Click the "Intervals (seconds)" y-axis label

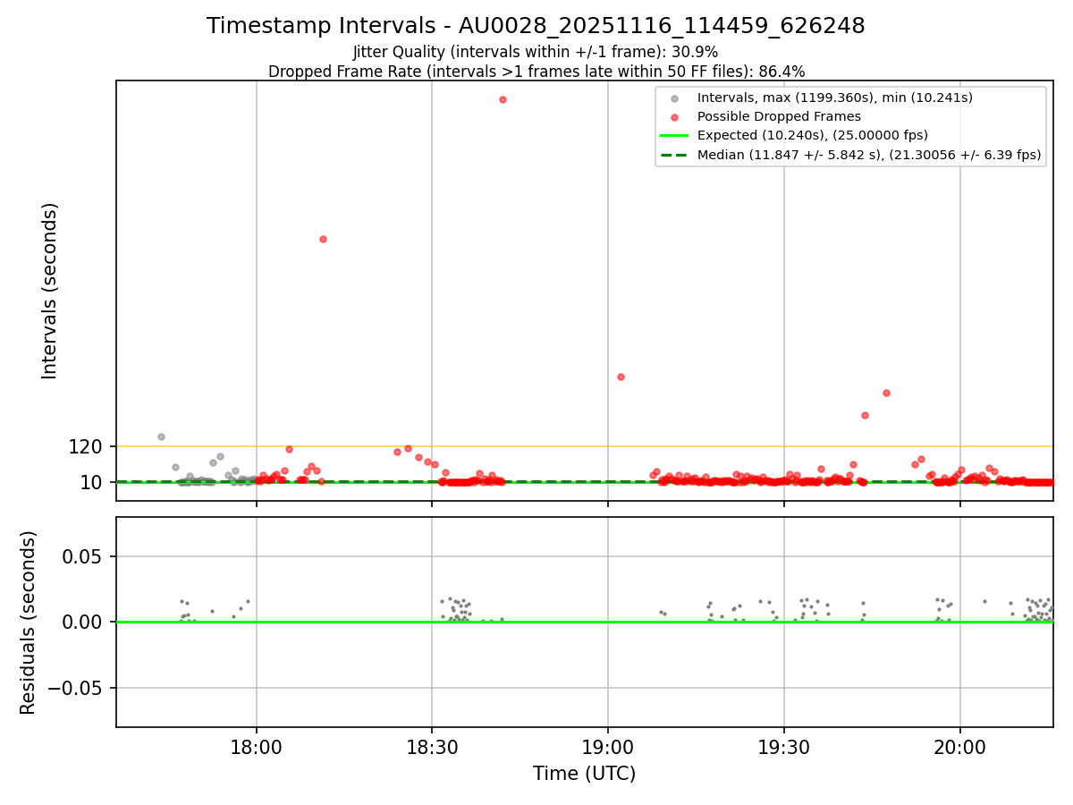(x=50, y=291)
